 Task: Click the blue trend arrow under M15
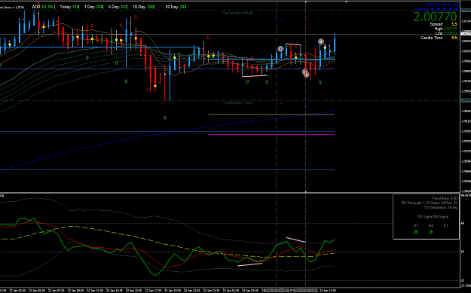coord(433,9)
